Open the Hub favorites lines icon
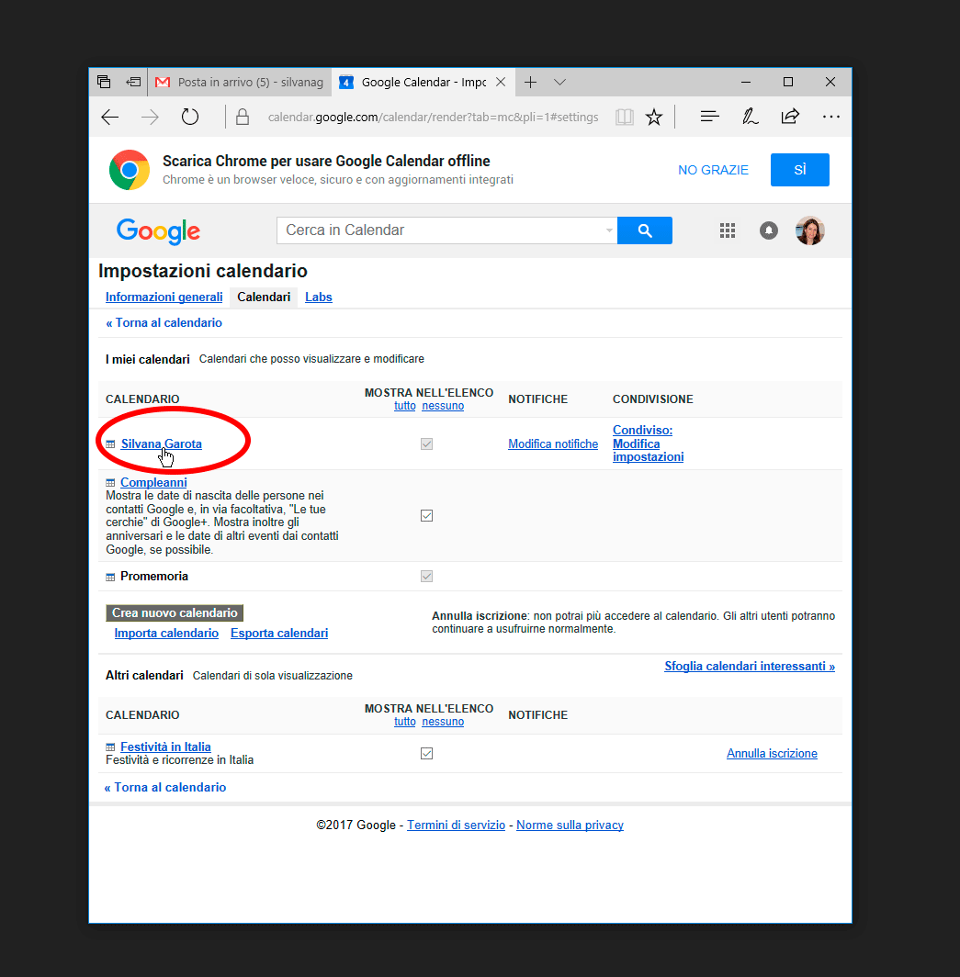 click(709, 117)
